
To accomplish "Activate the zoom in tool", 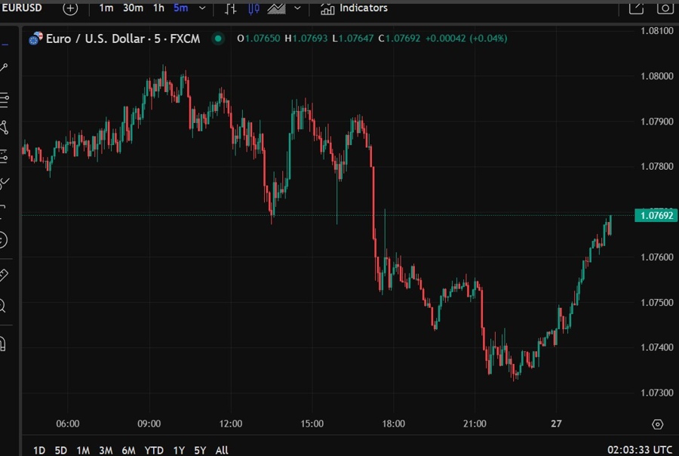I will pyautogui.click(x=4, y=306).
